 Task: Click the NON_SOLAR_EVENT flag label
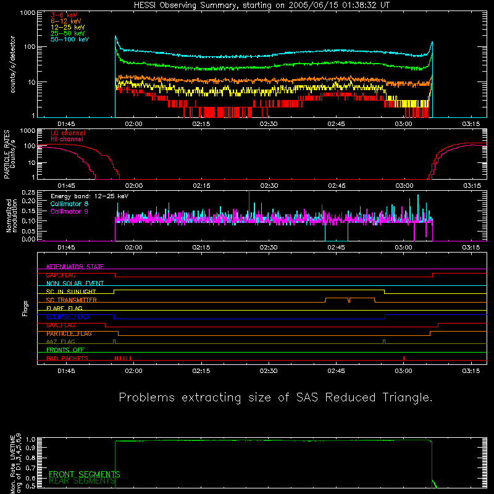coord(75,283)
